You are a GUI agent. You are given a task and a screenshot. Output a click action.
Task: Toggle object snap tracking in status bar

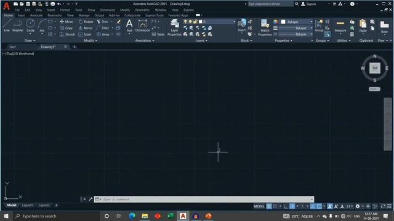(x=313, y=206)
